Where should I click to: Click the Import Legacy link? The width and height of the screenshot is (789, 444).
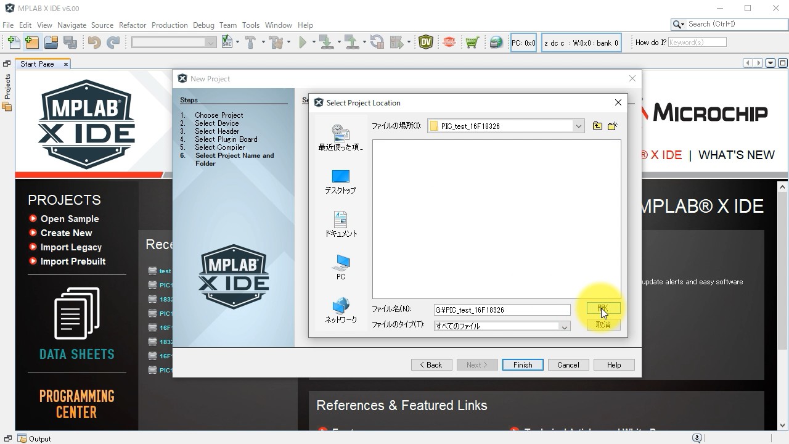point(71,247)
